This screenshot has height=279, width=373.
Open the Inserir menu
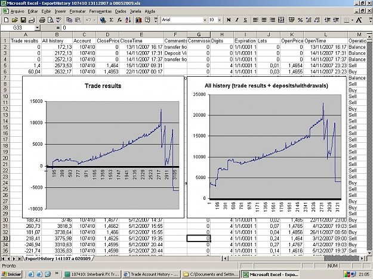pos(60,11)
